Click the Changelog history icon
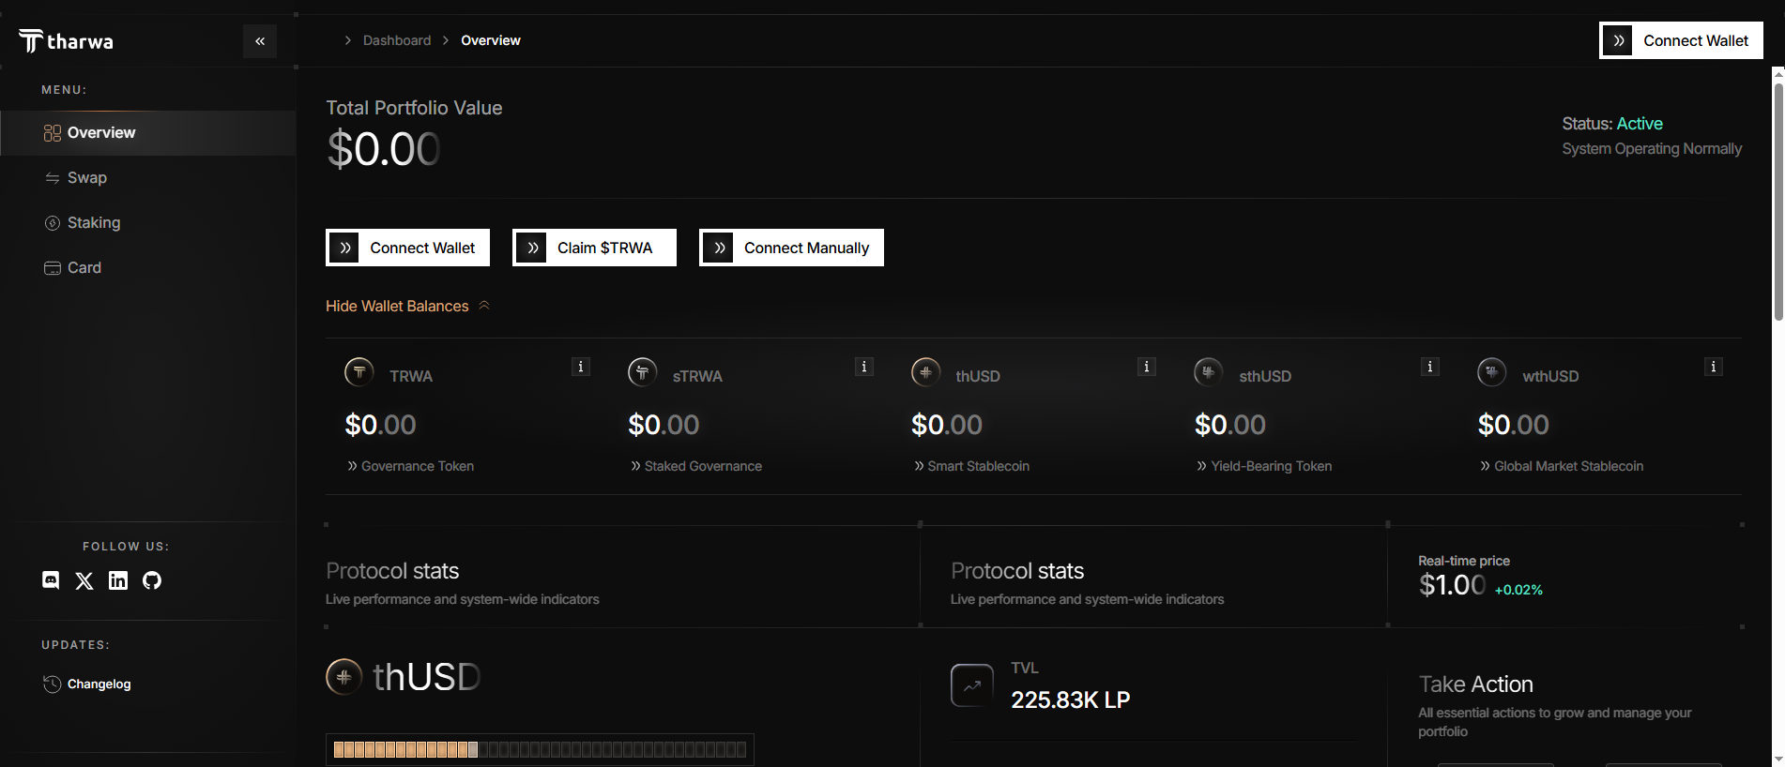Screen dimensions: 1785x767 pos(53,684)
